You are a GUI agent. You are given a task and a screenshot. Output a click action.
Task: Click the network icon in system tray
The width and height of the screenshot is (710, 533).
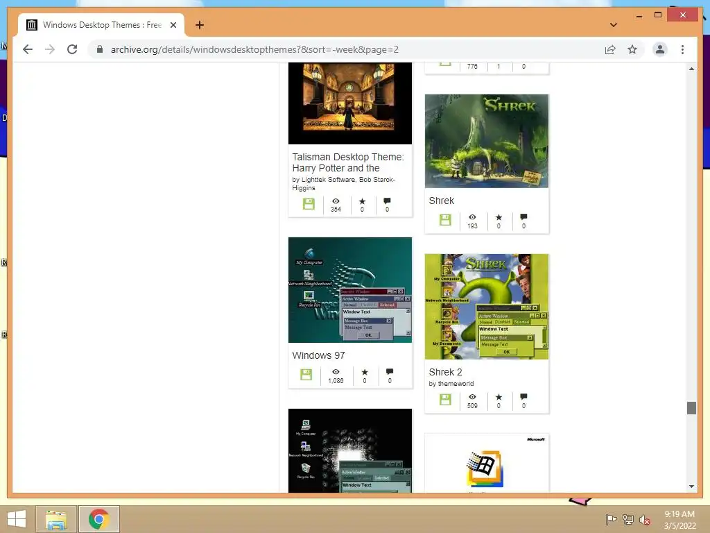click(x=628, y=519)
